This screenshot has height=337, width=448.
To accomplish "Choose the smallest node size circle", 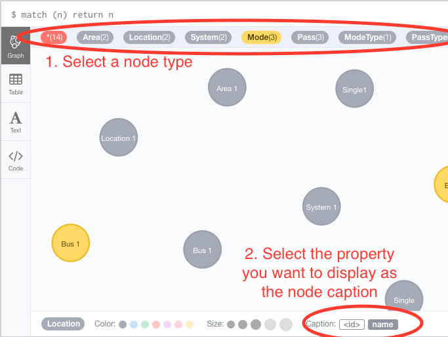I will tap(231, 325).
